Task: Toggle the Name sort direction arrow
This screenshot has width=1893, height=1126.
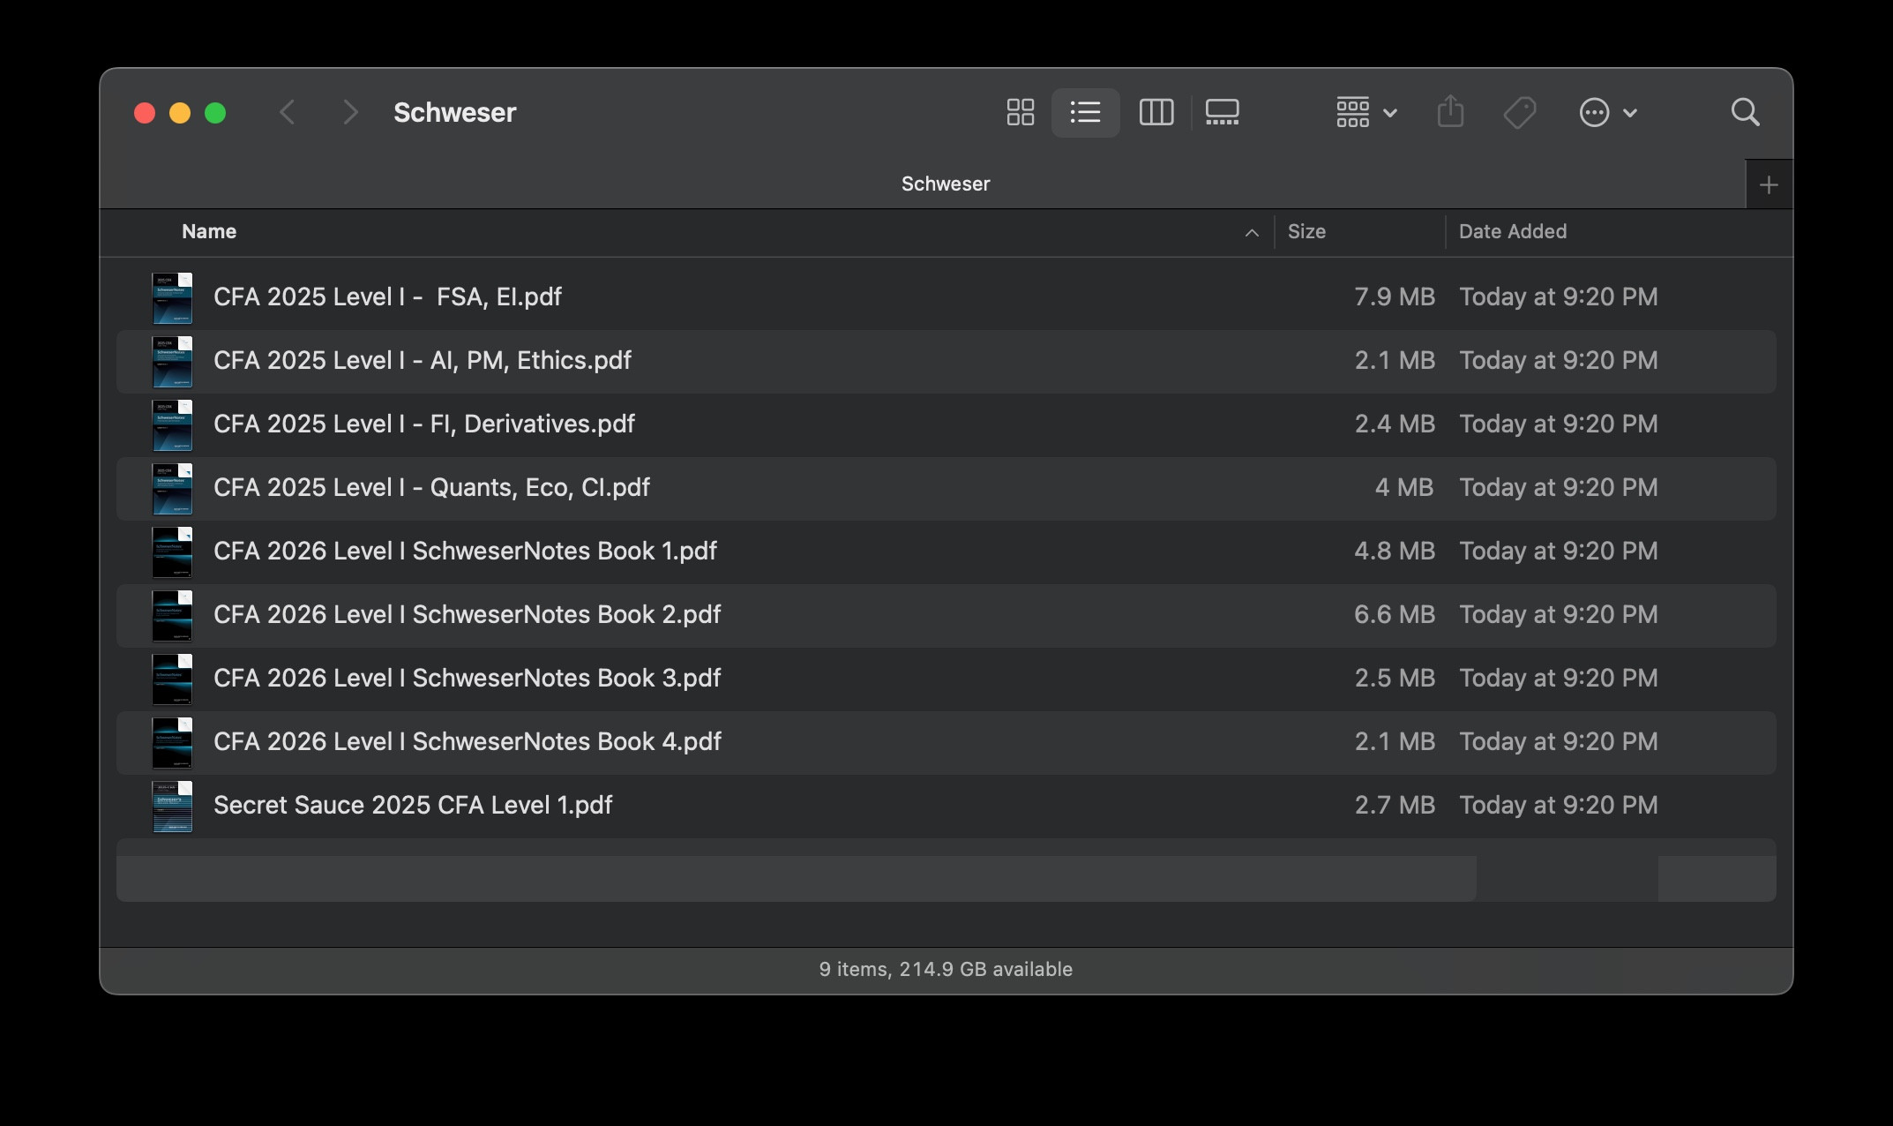Action: [1251, 232]
